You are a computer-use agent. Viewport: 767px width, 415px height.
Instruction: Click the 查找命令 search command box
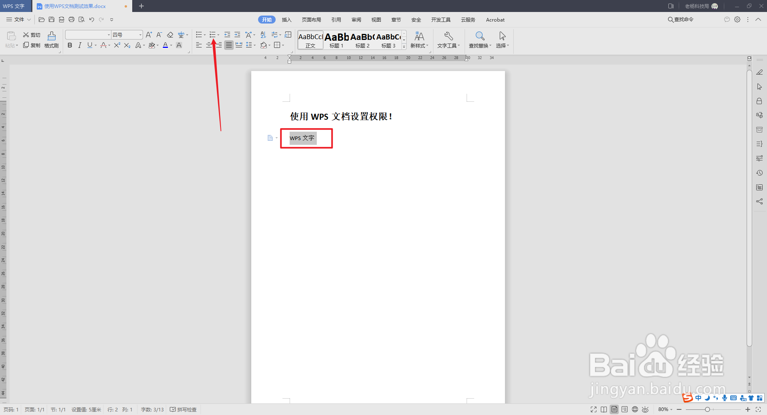coord(681,19)
